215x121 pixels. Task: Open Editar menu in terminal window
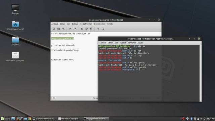click(110, 43)
